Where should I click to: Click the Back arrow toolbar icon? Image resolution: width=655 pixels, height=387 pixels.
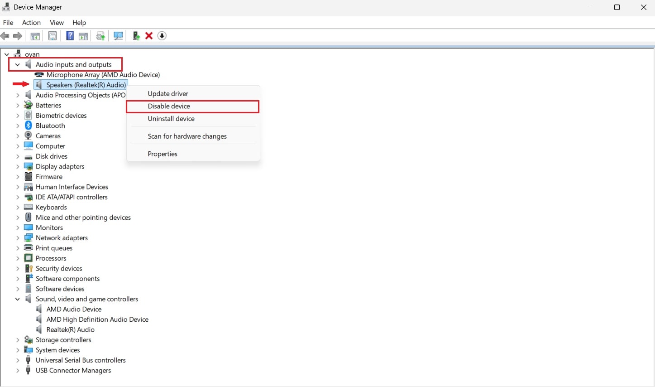click(x=5, y=36)
